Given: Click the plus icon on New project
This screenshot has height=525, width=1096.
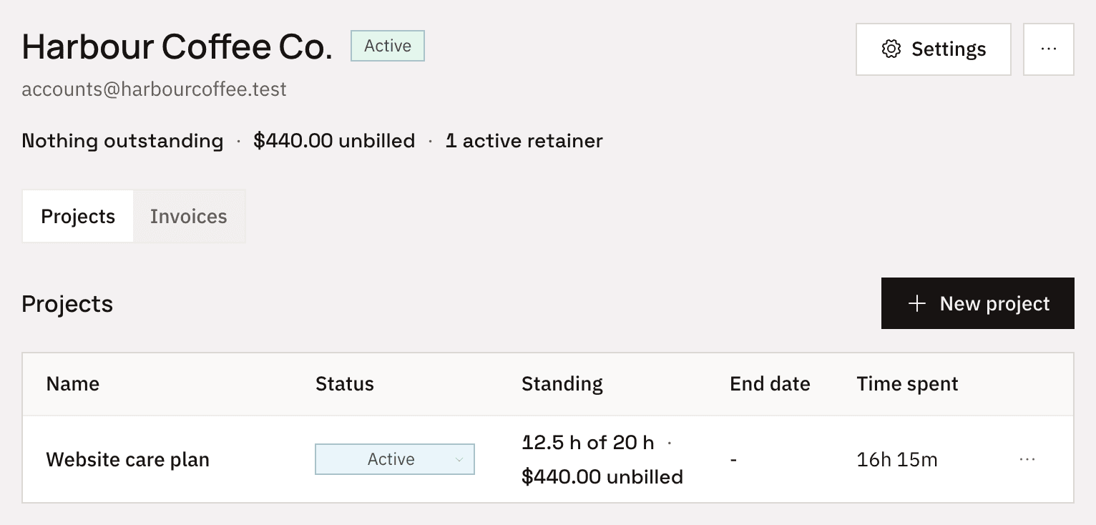Looking at the screenshot, I should [916, 304].
